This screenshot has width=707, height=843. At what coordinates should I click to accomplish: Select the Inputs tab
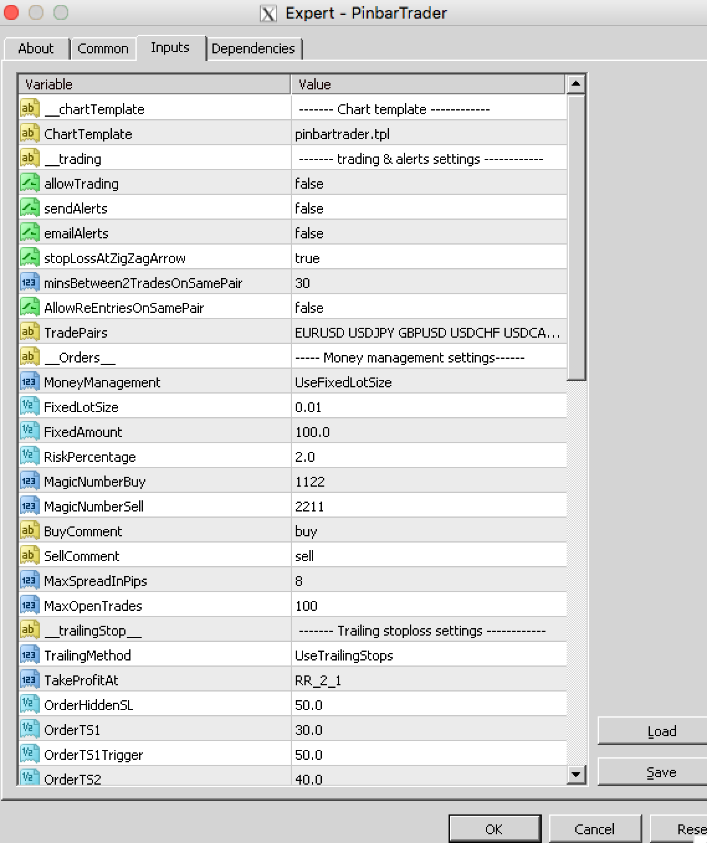pos(170,47)
